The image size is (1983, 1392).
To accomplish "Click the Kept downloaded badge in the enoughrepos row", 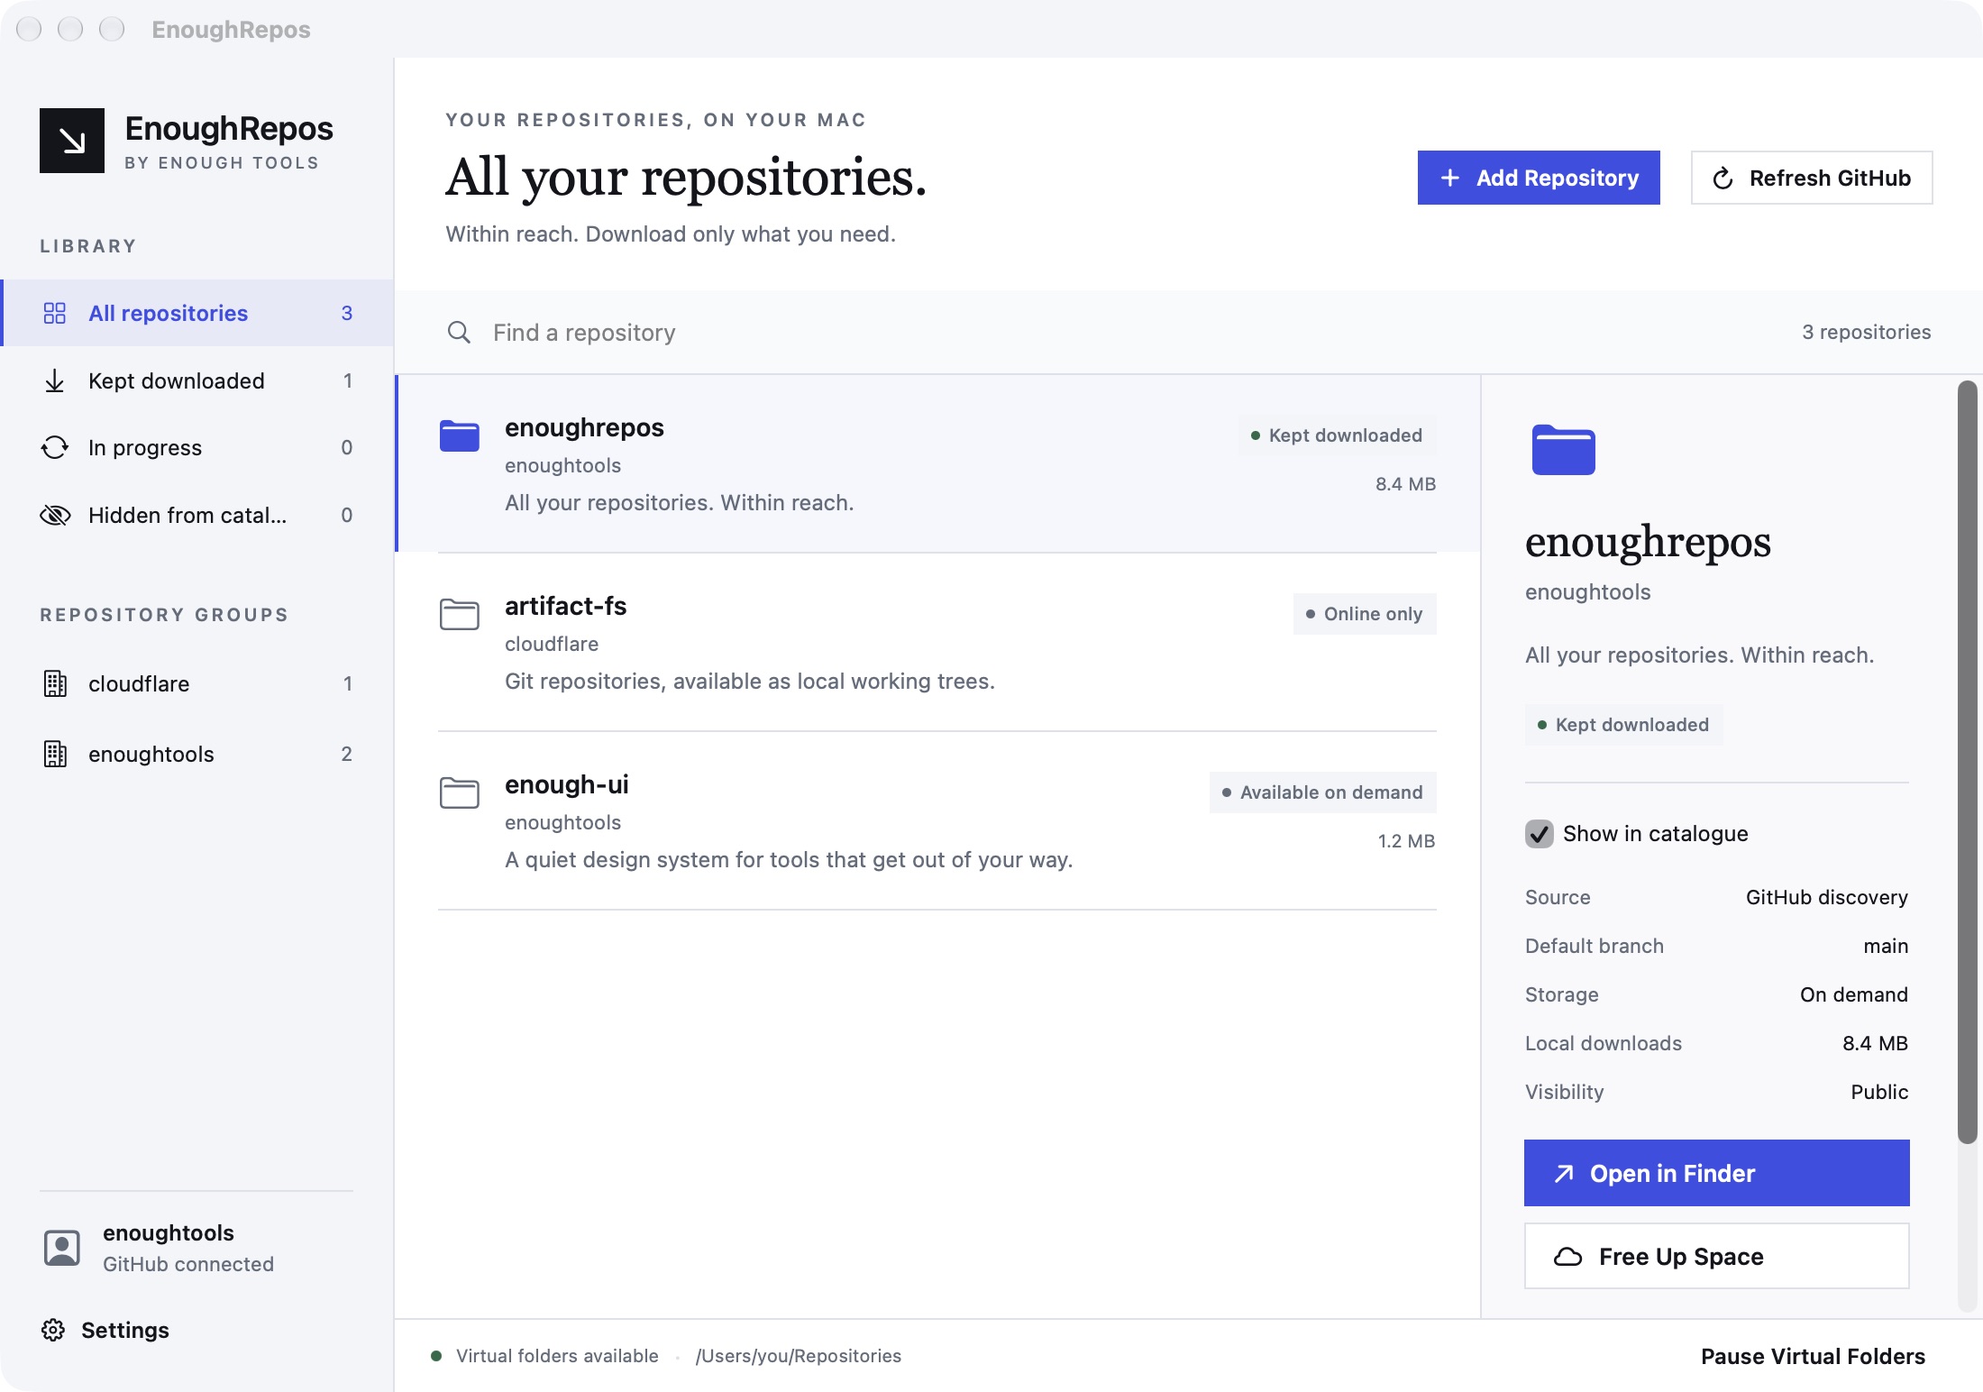I will coord(1337,435).
